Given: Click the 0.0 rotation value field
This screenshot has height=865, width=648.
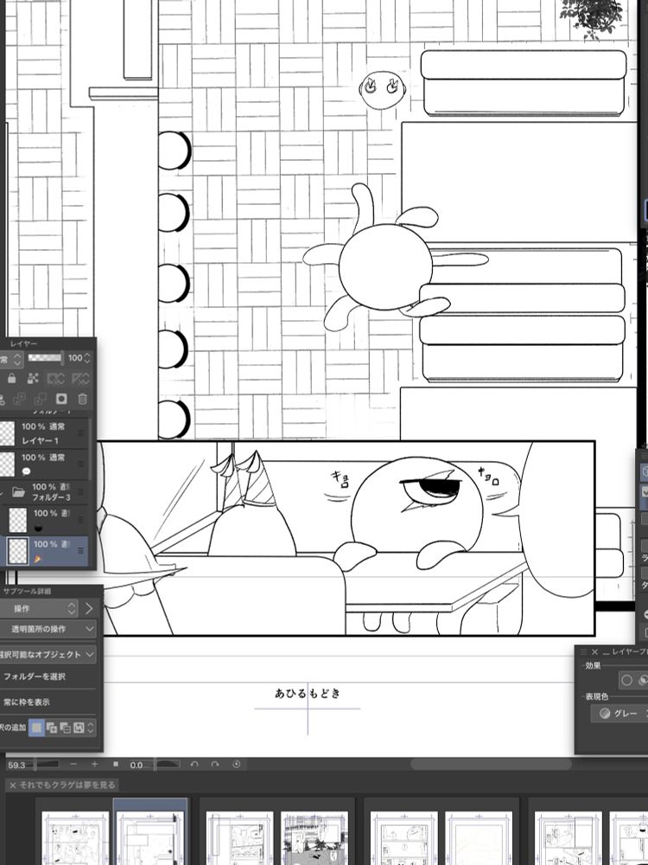Looking at the screenshot, I should tap(137, 765).
